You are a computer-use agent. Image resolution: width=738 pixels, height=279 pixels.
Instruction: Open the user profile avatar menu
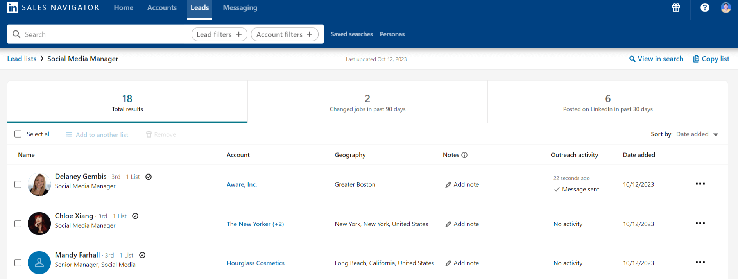click(x=725, y=8)
